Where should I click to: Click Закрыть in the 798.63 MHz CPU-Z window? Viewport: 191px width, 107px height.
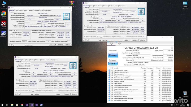click(x=68, y=45)
